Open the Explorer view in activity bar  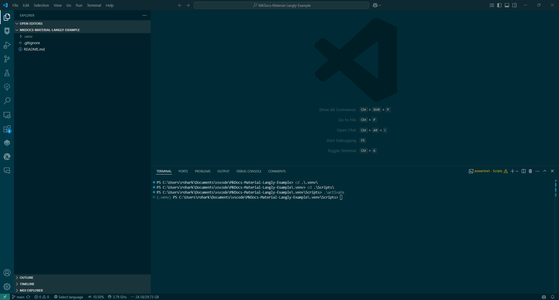pos(7,17)
